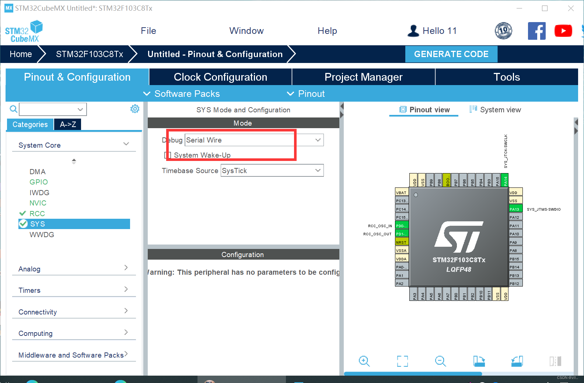Click the pinout horizontal scrollbar thumb
The image size is (584, 383).
click(413, 373)
